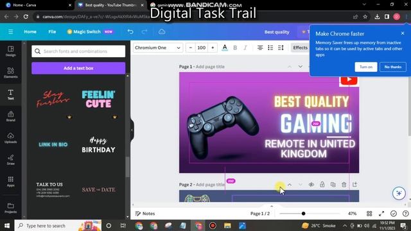Move Page 1 down with chevron
Viewport: 411px width, 231px height.
point(301,67)
